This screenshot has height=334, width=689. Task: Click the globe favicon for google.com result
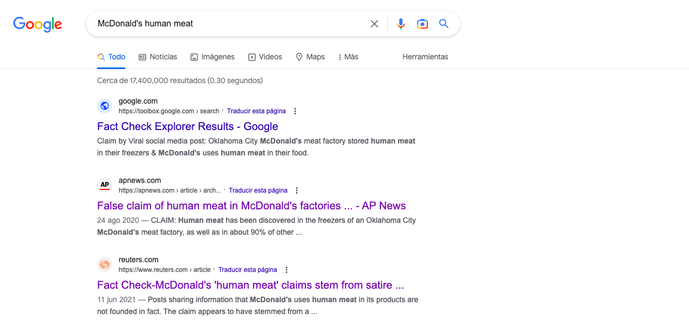click(105, 106)
